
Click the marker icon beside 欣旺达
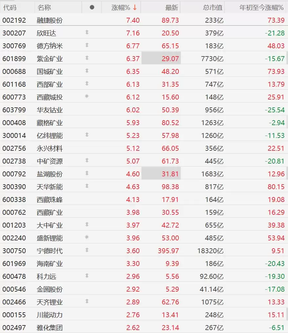point(87,32)
